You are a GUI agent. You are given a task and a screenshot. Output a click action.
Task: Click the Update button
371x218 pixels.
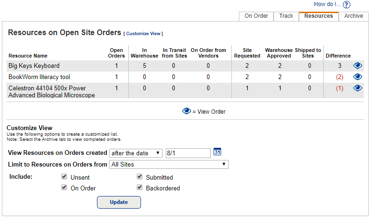point(119,202)
